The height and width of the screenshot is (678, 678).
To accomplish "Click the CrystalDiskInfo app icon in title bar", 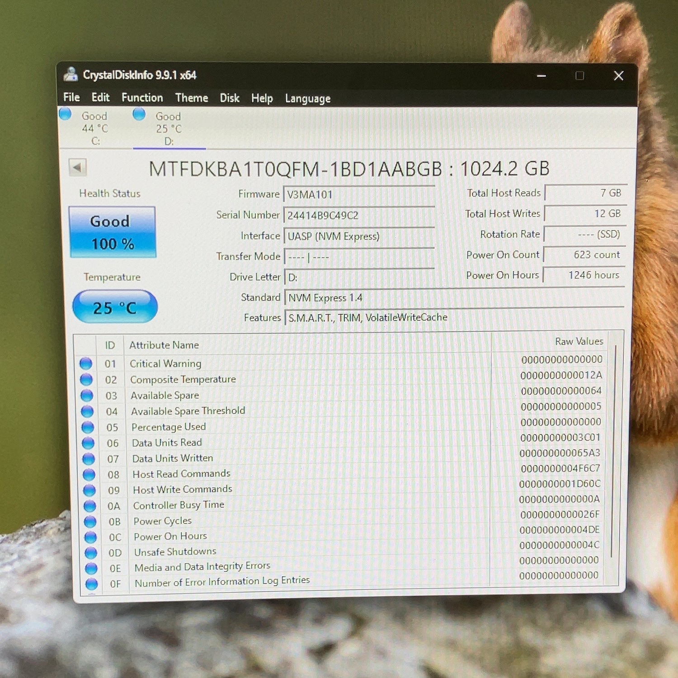I will 71,74.
